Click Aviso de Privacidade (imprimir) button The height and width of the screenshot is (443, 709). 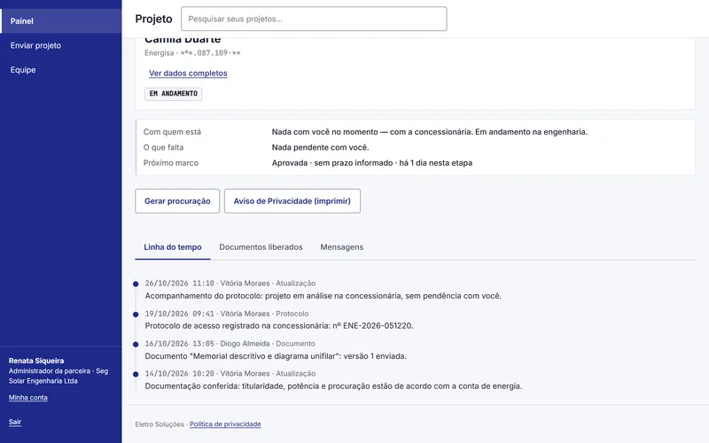[292, 201]
